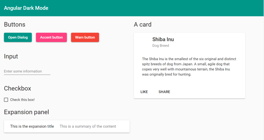This screenshot has height=140, width=264.
Task: Click the expansion panel summary text
Action: [x=88, y=126]
